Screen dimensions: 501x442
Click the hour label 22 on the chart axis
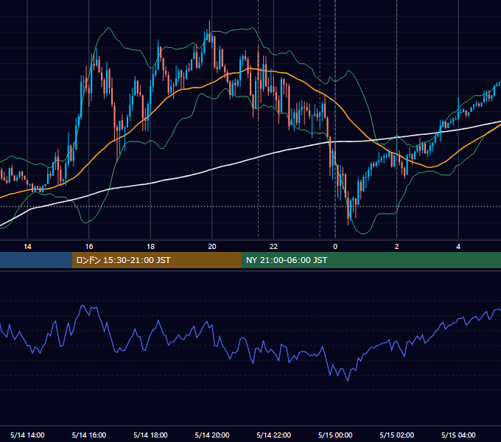(273, 247)
